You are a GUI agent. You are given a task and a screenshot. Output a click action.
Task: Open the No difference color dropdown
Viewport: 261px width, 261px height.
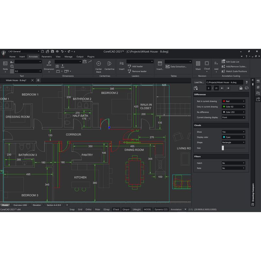[233, 112]
